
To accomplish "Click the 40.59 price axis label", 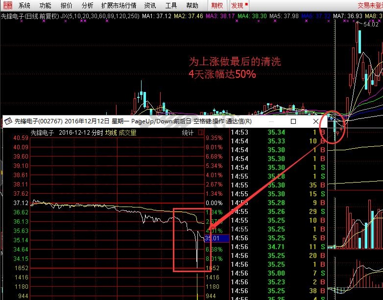I will [21, 138].
